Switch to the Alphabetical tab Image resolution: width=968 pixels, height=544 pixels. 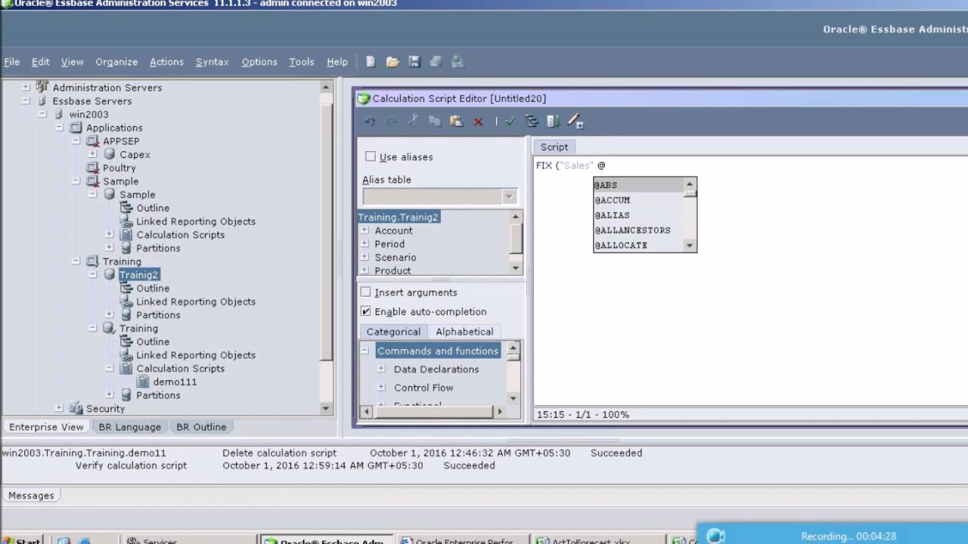coord(464,331)
